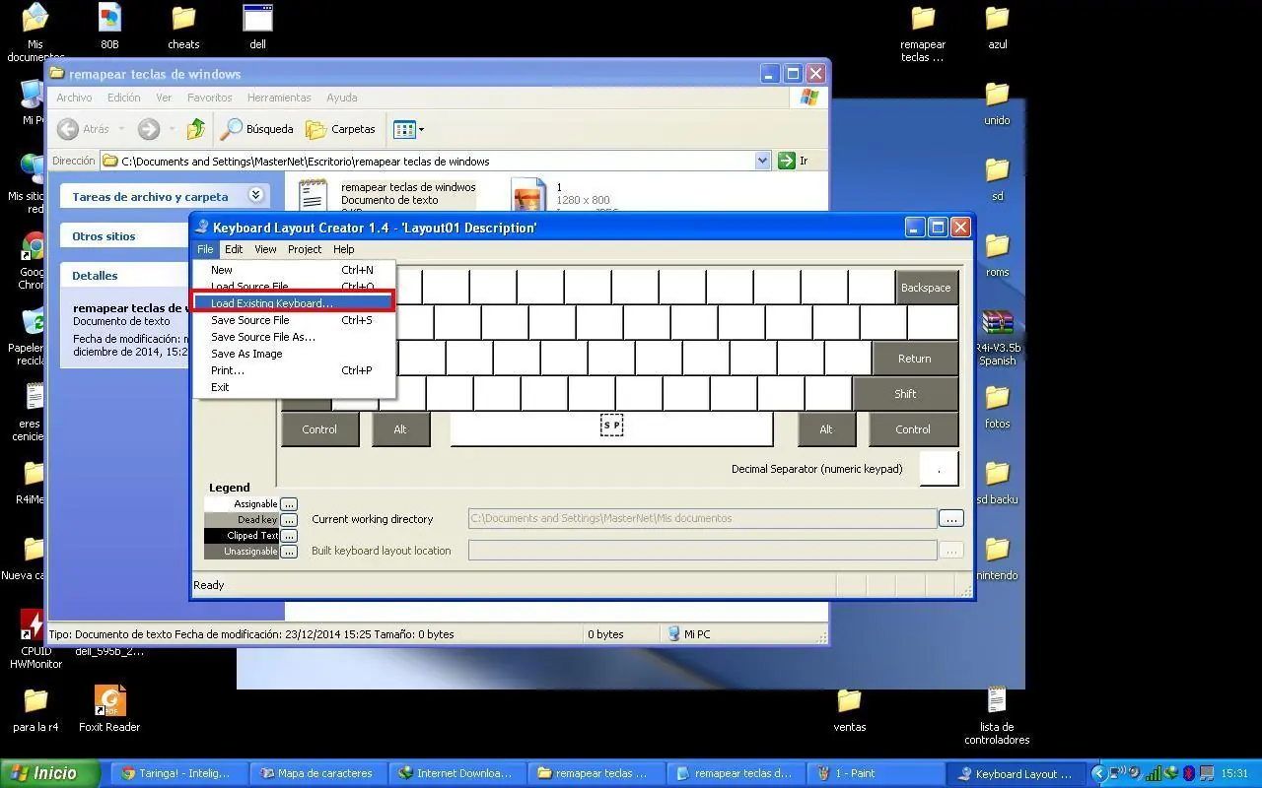The height and width of the screenshot is (788, 1262).
Task: Open the View menu in Keyboard Layout Creator
Action: (x=265, y=249)
